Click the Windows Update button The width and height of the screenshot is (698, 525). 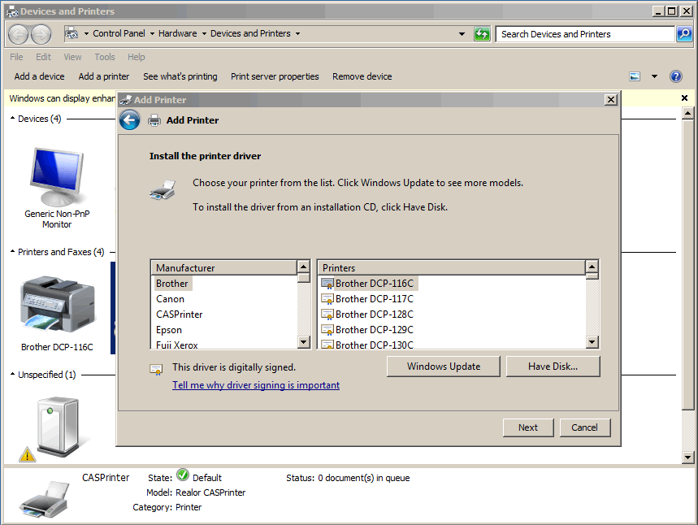443,367
